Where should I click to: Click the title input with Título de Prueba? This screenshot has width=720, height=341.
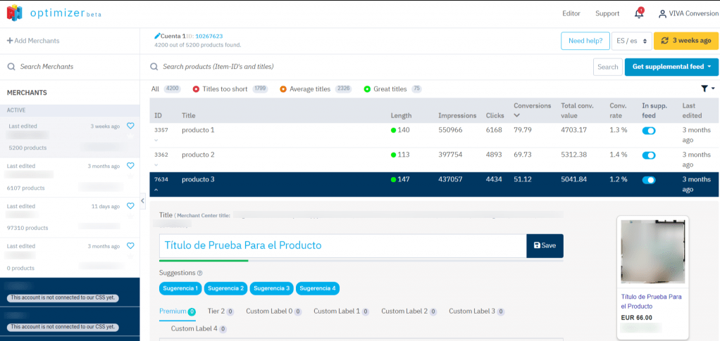[x=342, y=245]
